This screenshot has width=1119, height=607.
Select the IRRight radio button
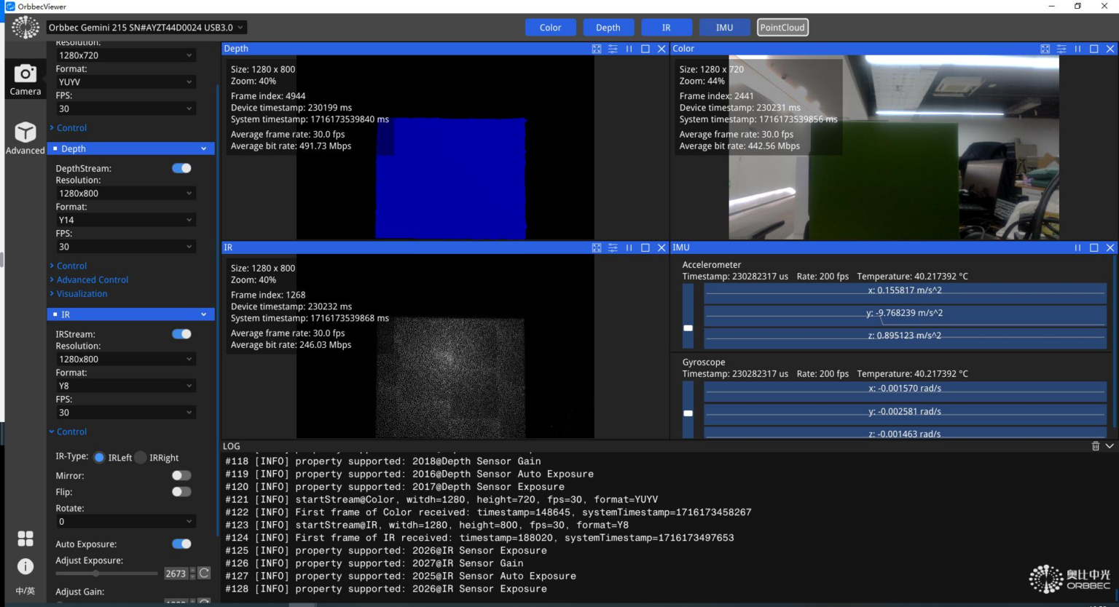click(141, 458)
